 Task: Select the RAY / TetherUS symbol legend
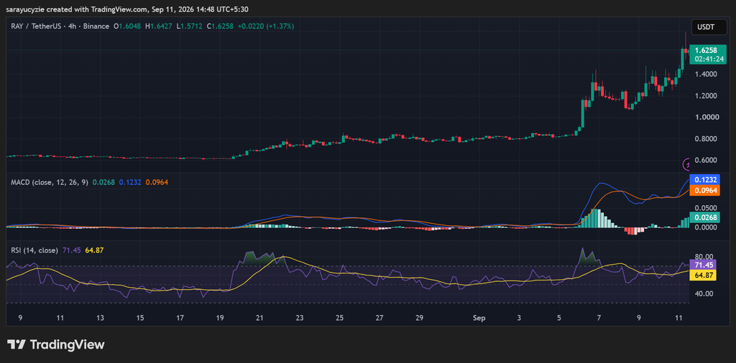60,27
